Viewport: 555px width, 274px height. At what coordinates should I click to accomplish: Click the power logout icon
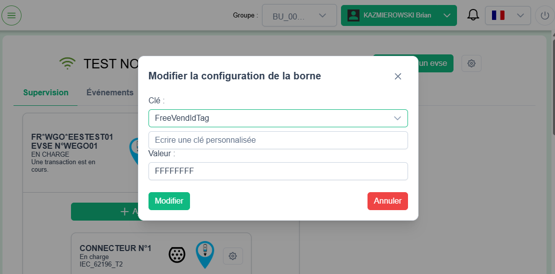pos(544,15)
